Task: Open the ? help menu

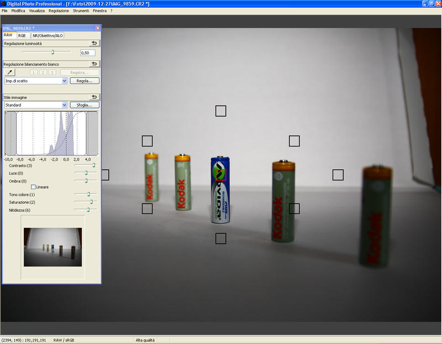Action: (x=112, y=11)
